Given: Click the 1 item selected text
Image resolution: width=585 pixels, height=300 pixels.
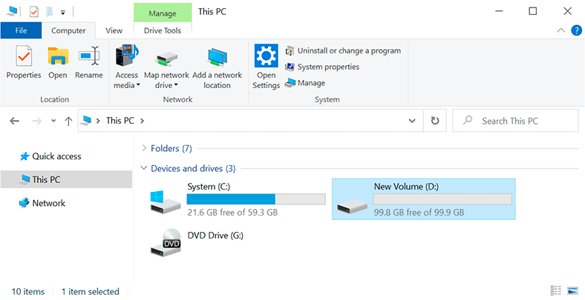Looking at the screenshot, I should pyautogui.click(x=91, y=291).
